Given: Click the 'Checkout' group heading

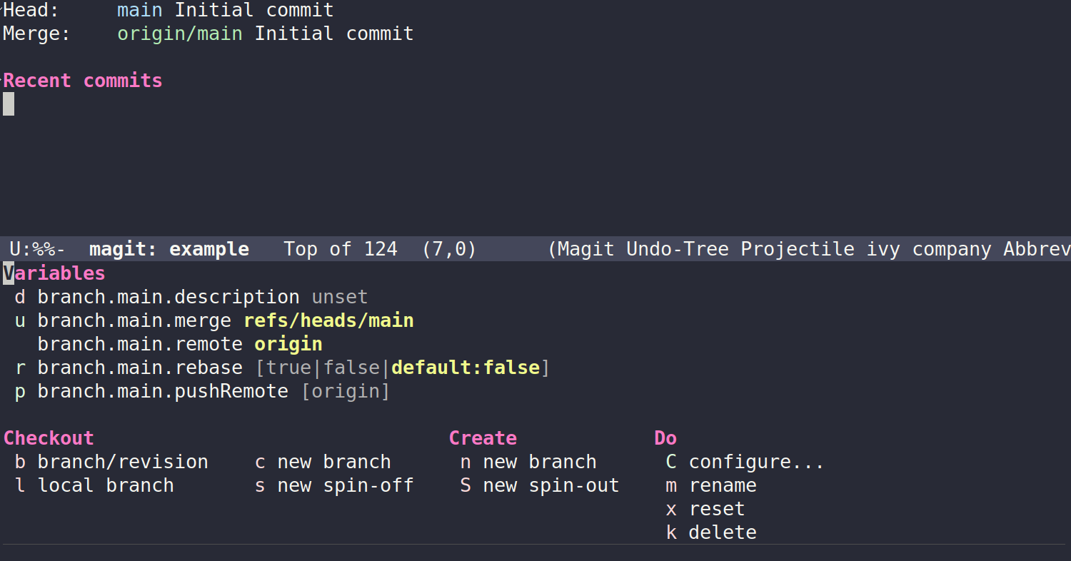Looking at the screenshot, I should click(49, 438).
